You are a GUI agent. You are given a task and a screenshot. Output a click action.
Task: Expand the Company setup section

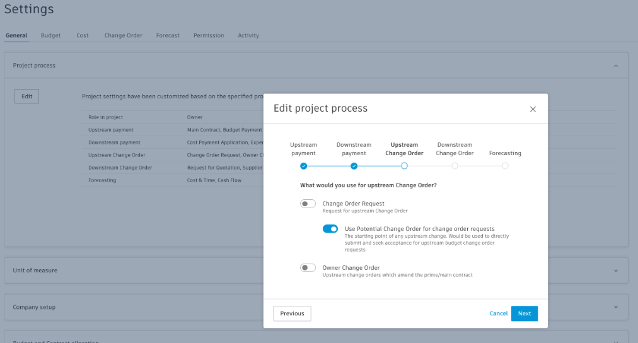click(x=616, y=307)
